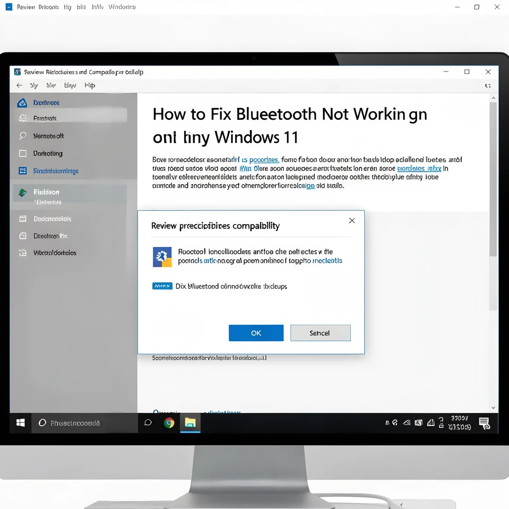
Task: Click the gear icon beside Piropiats
Action: pos(23,118)
